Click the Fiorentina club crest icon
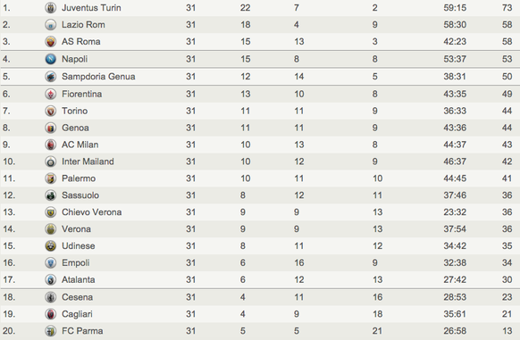The width and height of the screenshot is (520, 340). (50, 94)
